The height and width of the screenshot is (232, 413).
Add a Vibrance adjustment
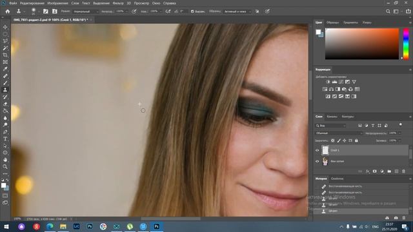click(354, 82)
